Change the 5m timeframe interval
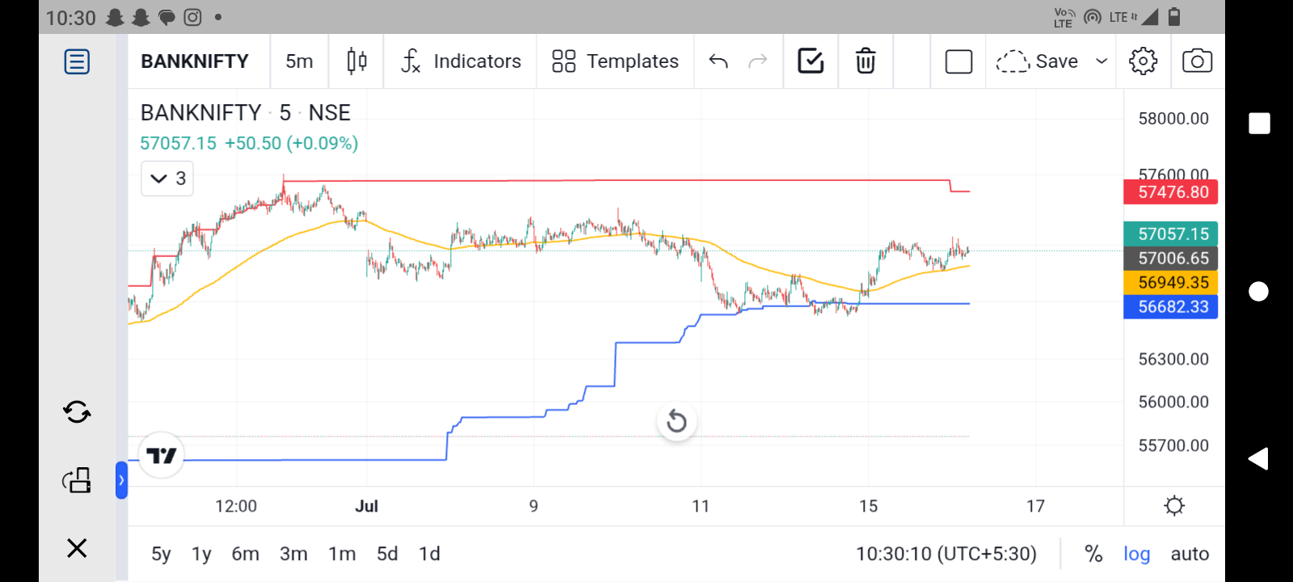 tap(299, 61)
